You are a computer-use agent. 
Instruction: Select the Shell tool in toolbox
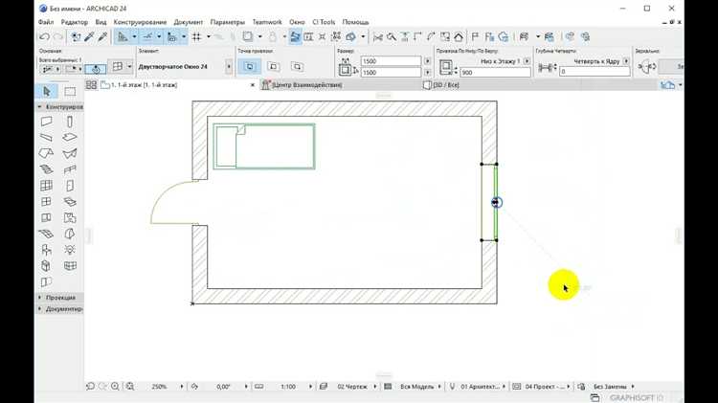[70, 153]
